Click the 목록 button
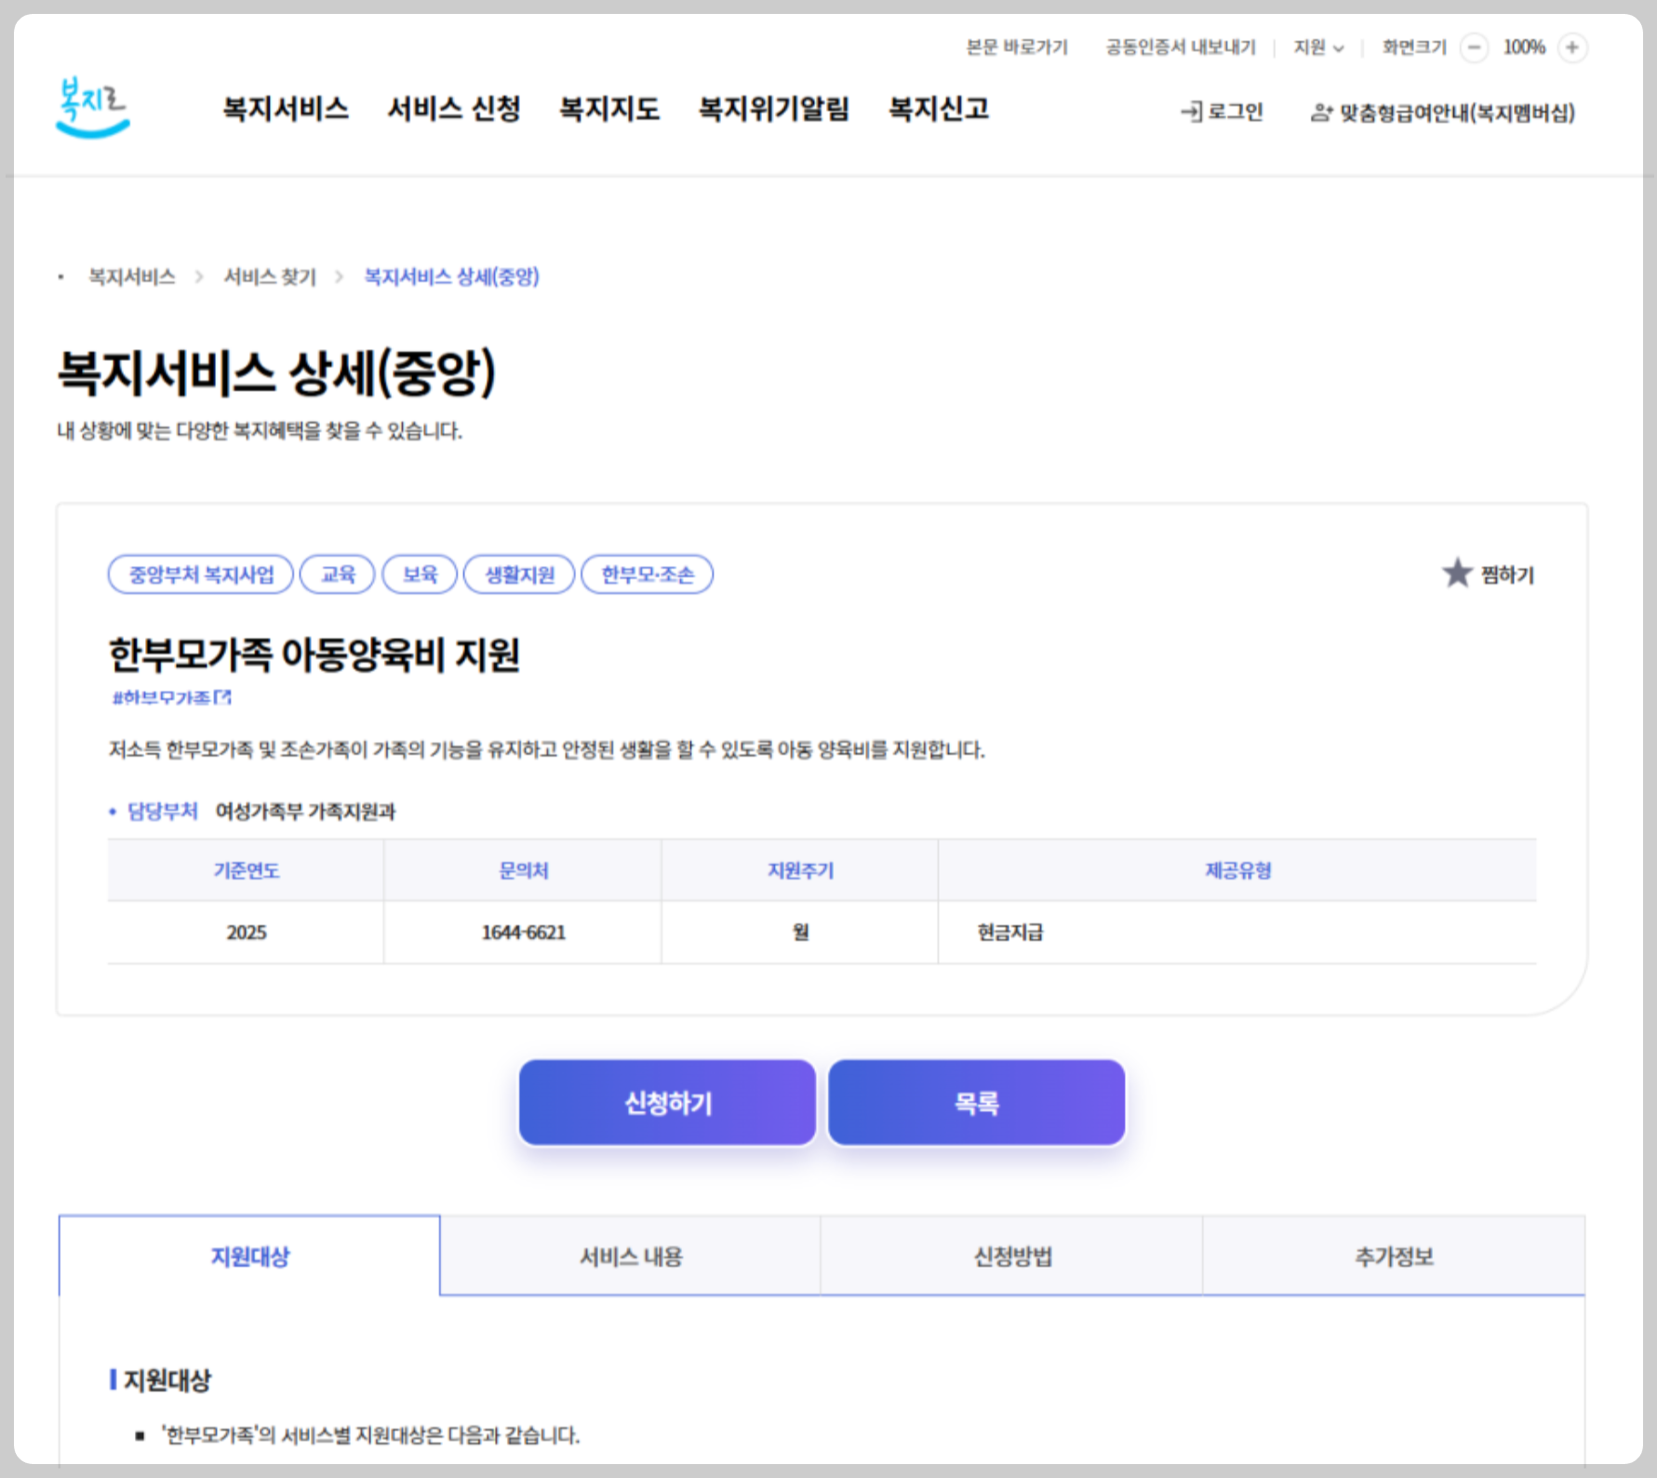Screen dimensions: 1657x1478 (976, 1102)
